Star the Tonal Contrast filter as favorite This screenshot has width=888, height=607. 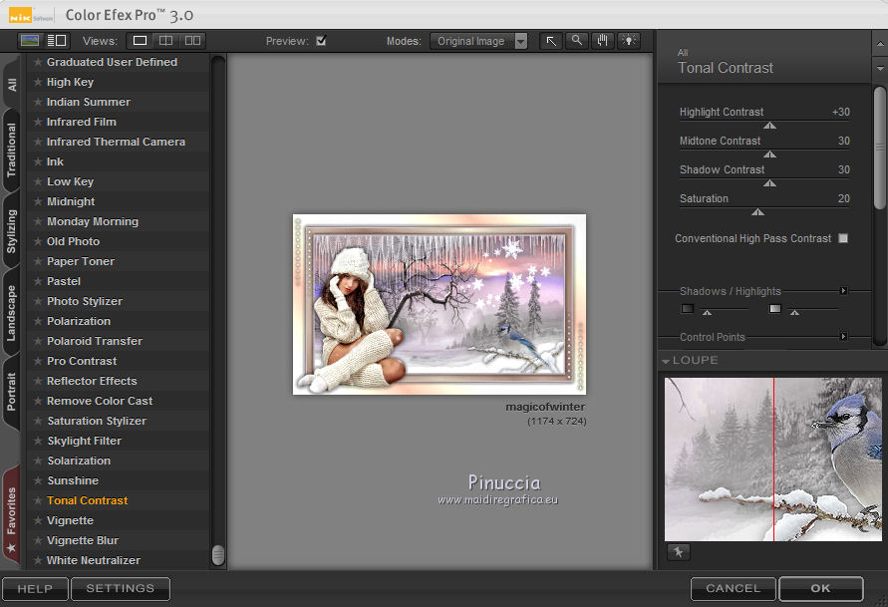point(38,500)
